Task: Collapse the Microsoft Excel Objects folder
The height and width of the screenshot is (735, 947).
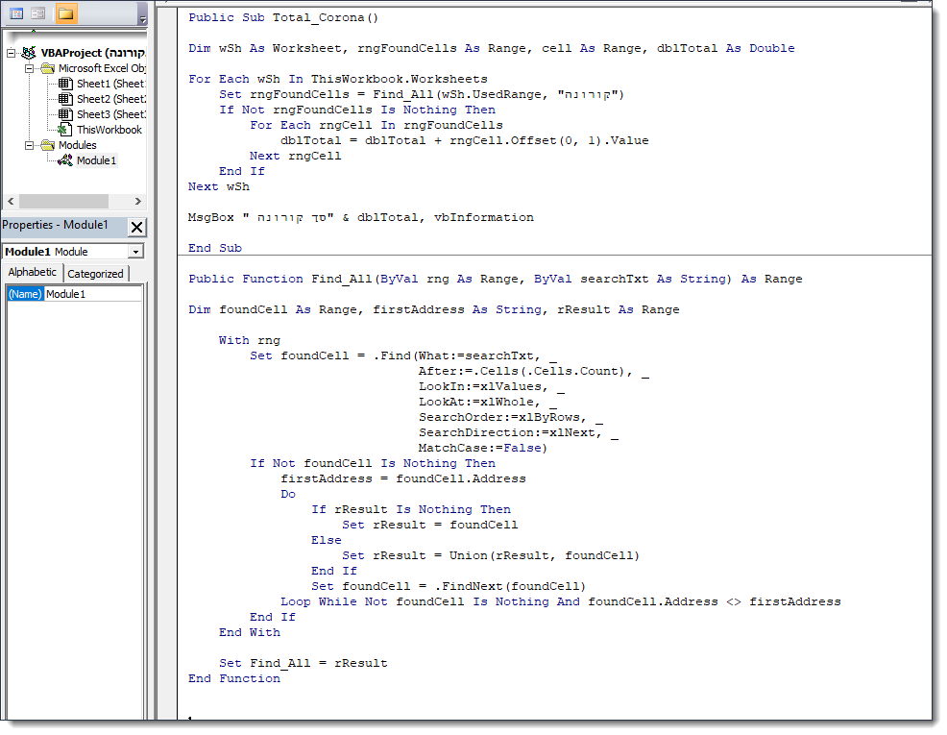Action: pos(28,68)
